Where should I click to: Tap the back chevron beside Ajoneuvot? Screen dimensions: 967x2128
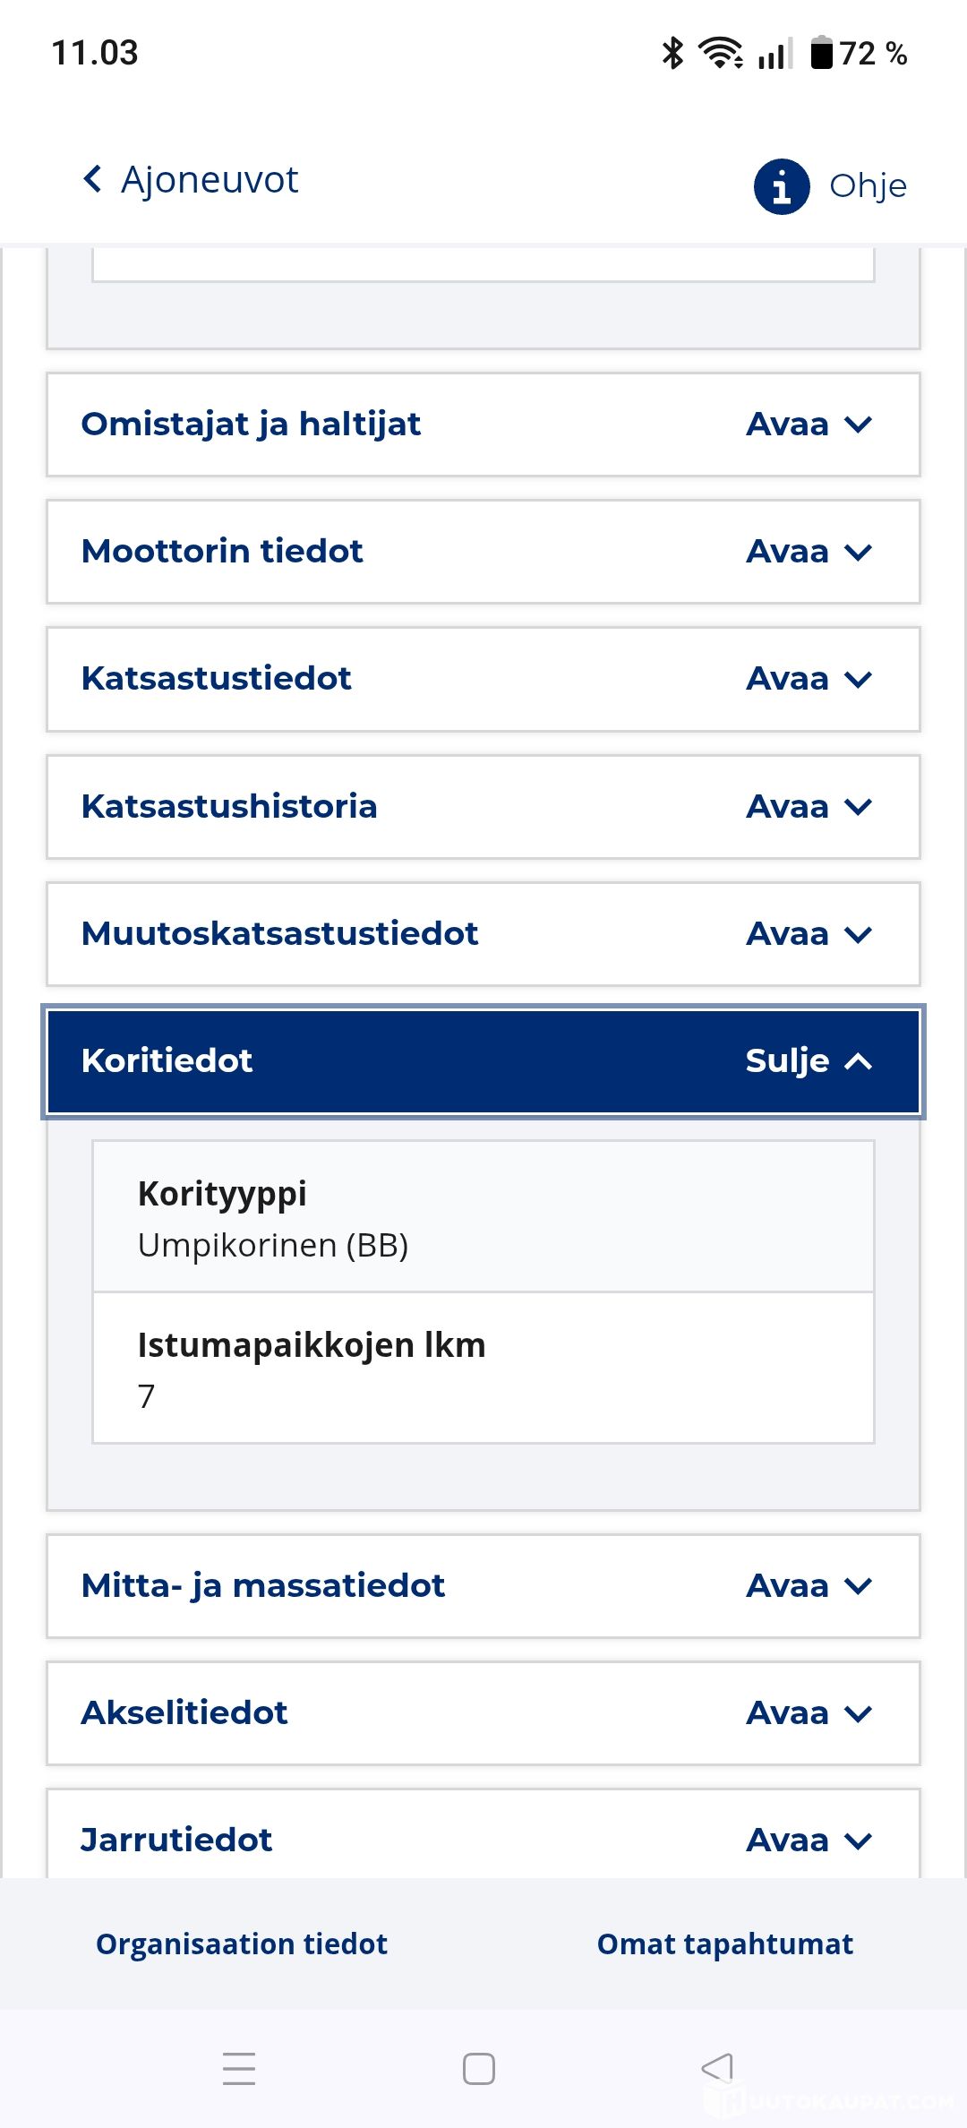pos(92,179)
